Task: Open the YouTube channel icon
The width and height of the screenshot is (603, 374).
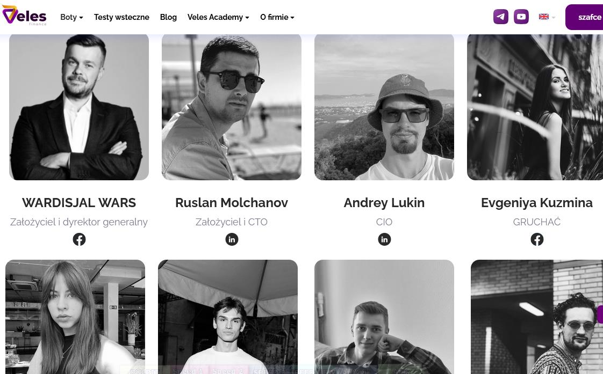Action: coord(521,17)
